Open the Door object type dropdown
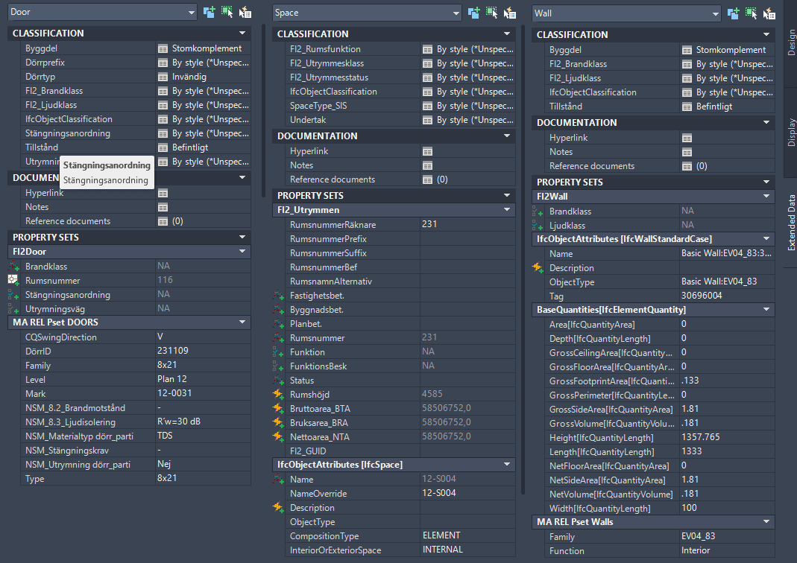This screenshot has height=563, width=797. (102, 12)
